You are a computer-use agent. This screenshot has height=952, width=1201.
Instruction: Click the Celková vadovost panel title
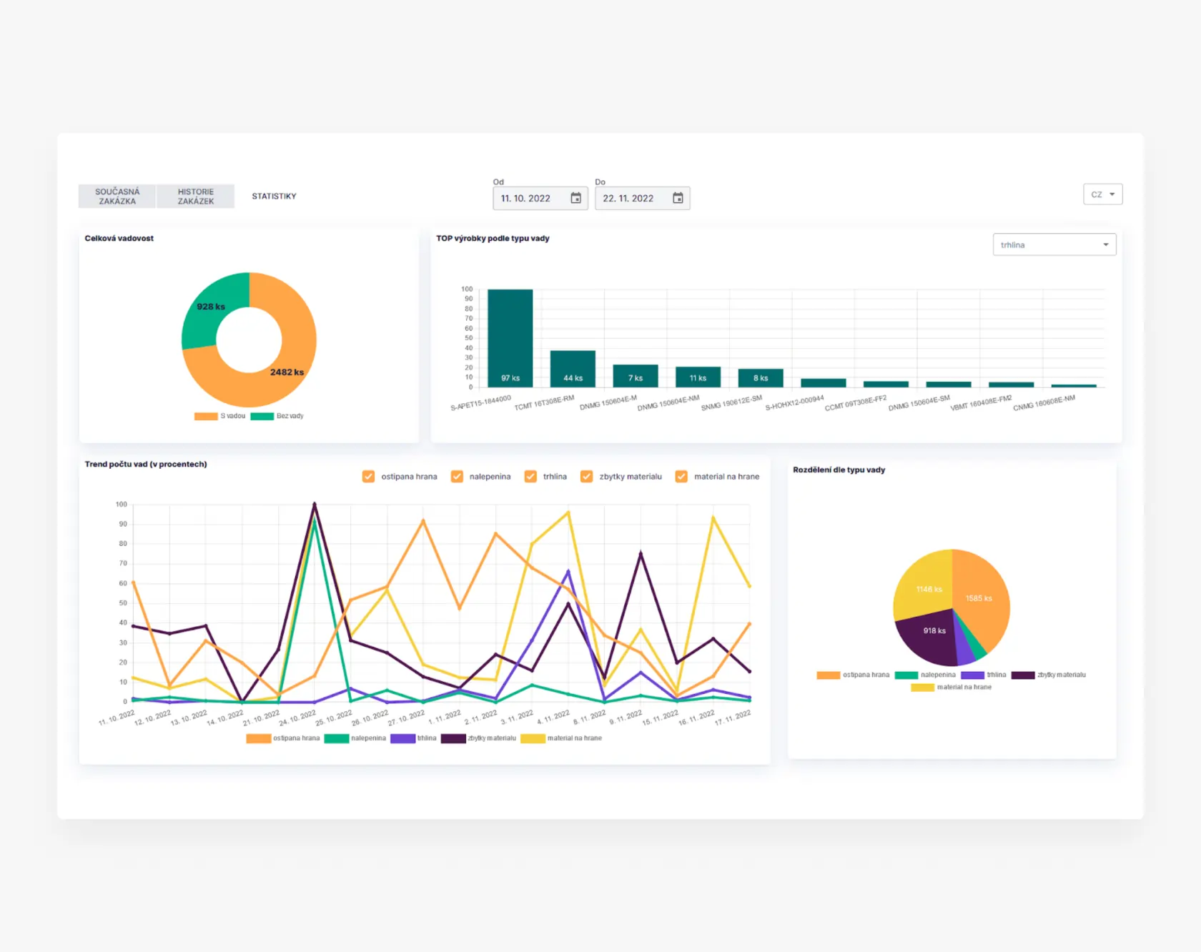(119, 239)
